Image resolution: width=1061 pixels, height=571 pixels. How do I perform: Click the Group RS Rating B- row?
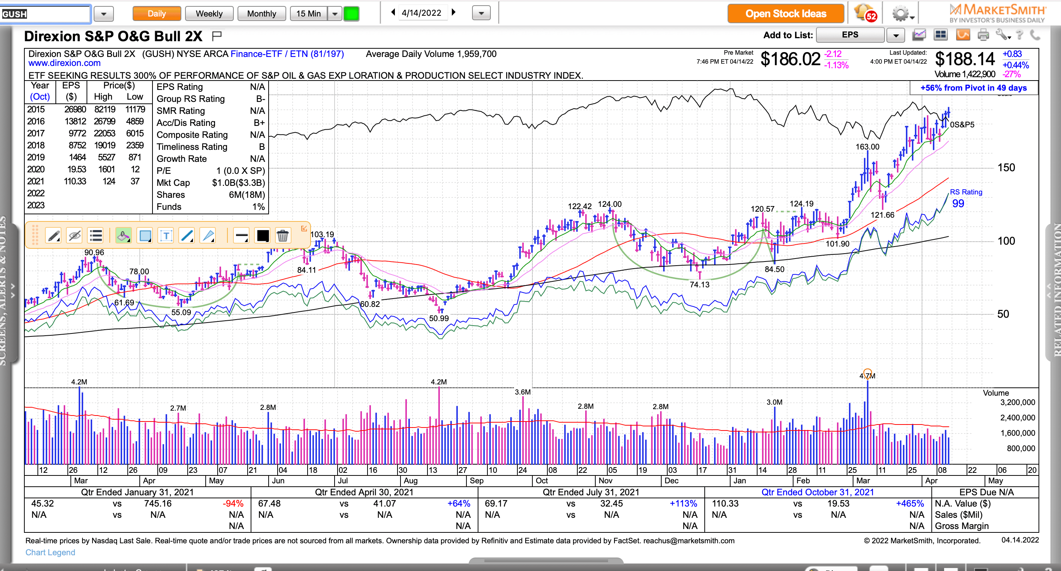point(211,99)
